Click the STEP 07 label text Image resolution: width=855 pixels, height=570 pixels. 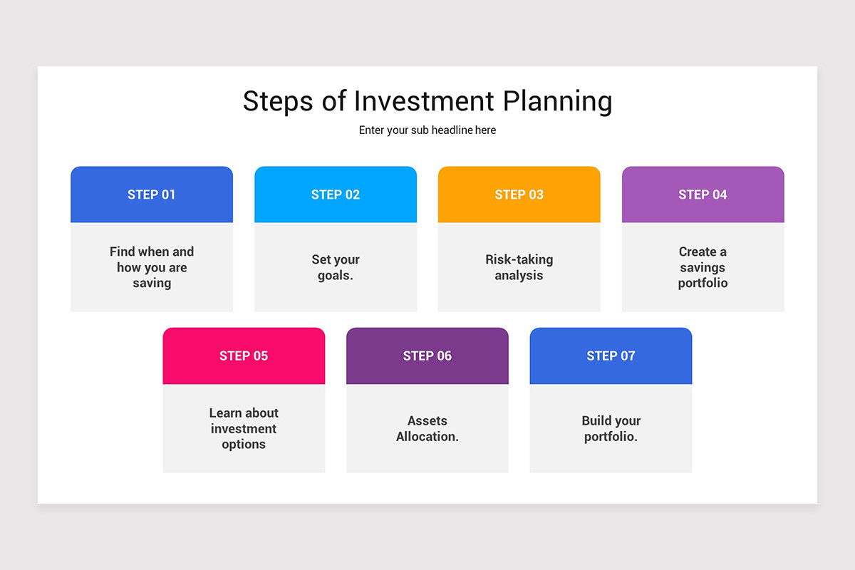[611, 356]
